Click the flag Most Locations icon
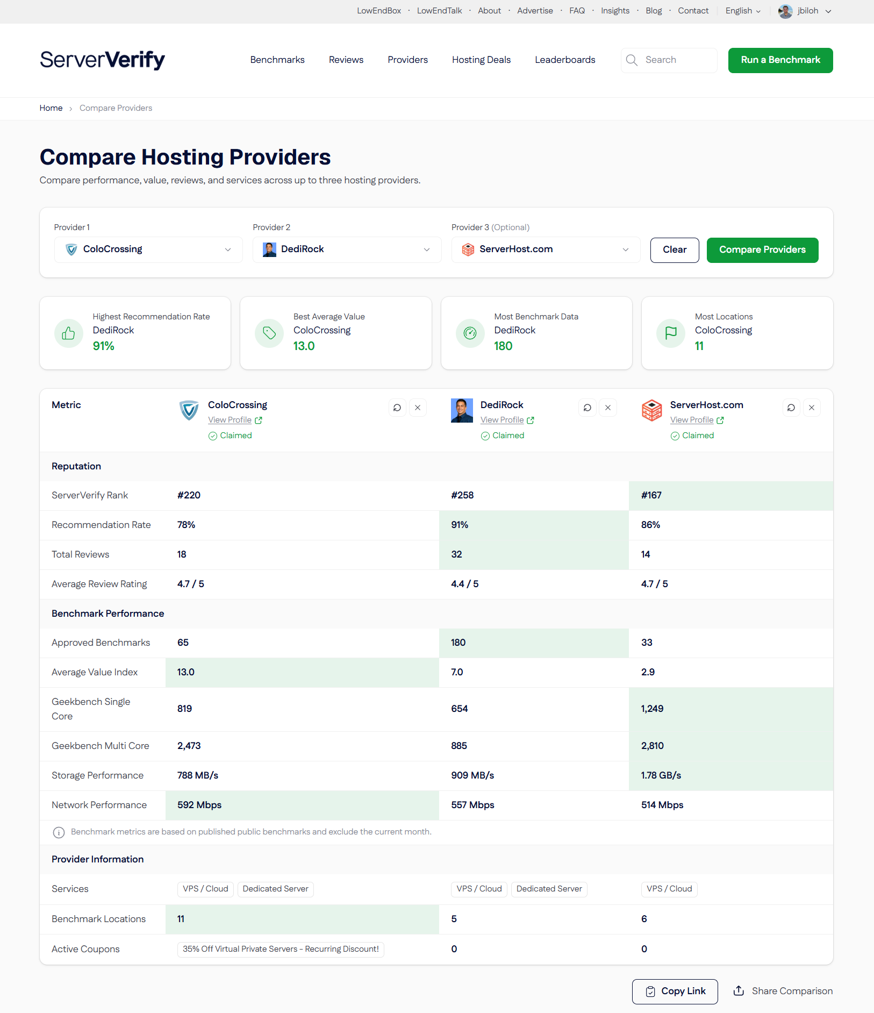This screenshot has height=1013, width=874. (671, 333)
